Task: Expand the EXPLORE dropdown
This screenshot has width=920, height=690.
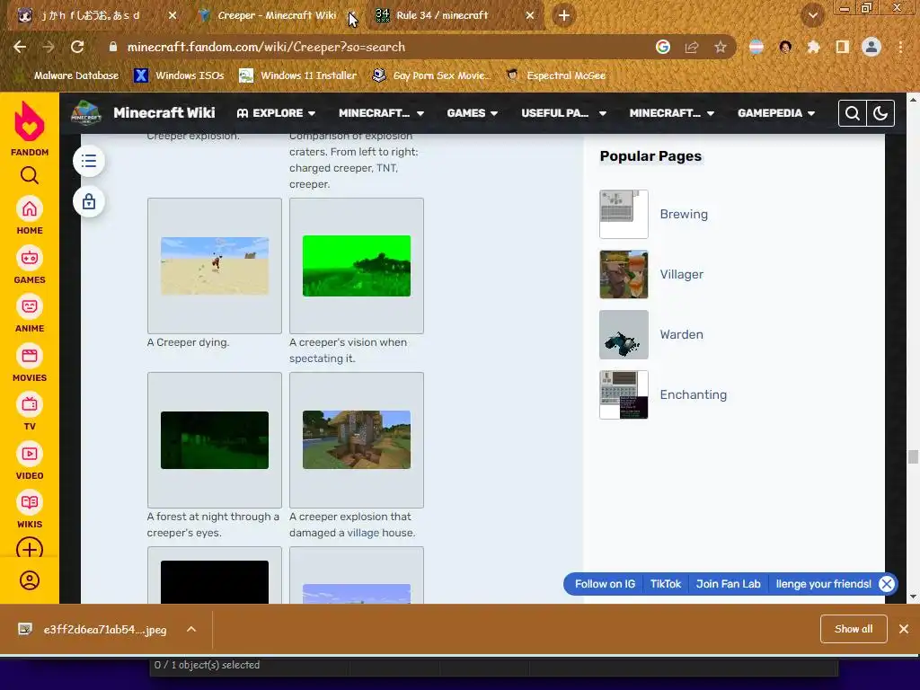Action: (x=276, y=113)
